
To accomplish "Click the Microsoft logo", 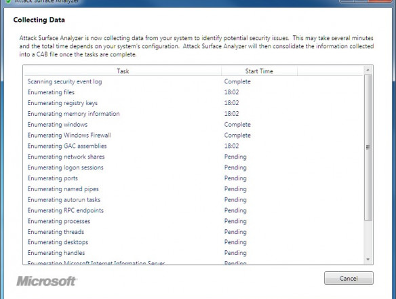I will (47, 281).
